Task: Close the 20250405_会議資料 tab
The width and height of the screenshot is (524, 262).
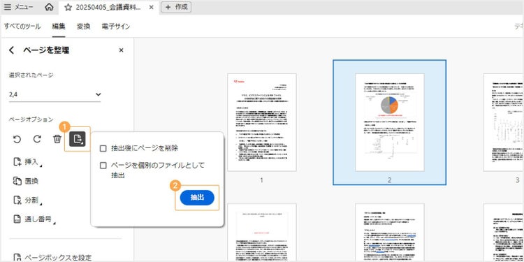Action: coord(152,8)
